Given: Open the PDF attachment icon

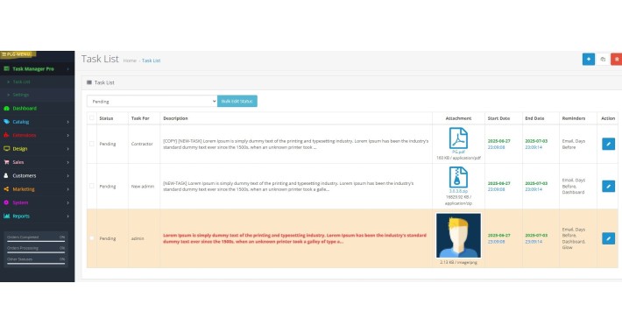Looking at the screenshot, I should (458, 138).
